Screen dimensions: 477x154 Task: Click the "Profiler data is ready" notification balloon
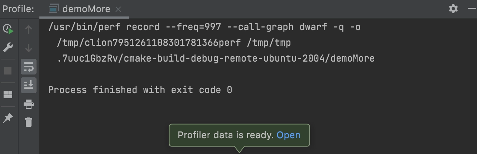click(x=239, y=135)
